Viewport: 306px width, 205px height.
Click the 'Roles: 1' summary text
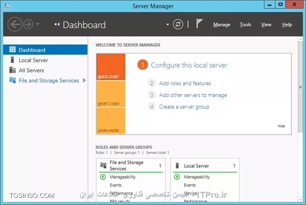click(102, 152)
